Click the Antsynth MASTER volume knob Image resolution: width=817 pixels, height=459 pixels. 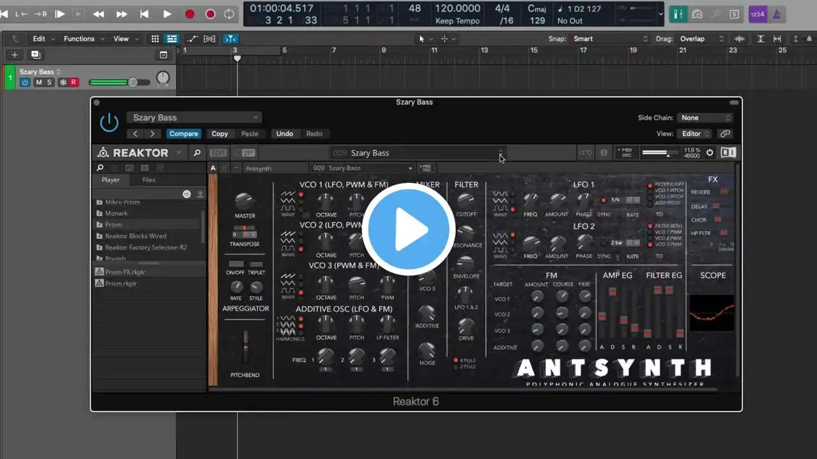(244, 201)
